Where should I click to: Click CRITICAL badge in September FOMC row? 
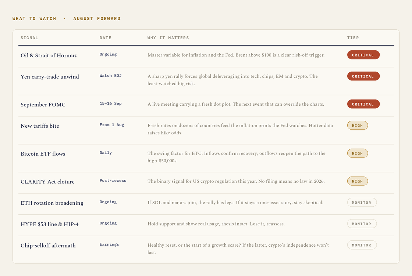coord(363,104)
